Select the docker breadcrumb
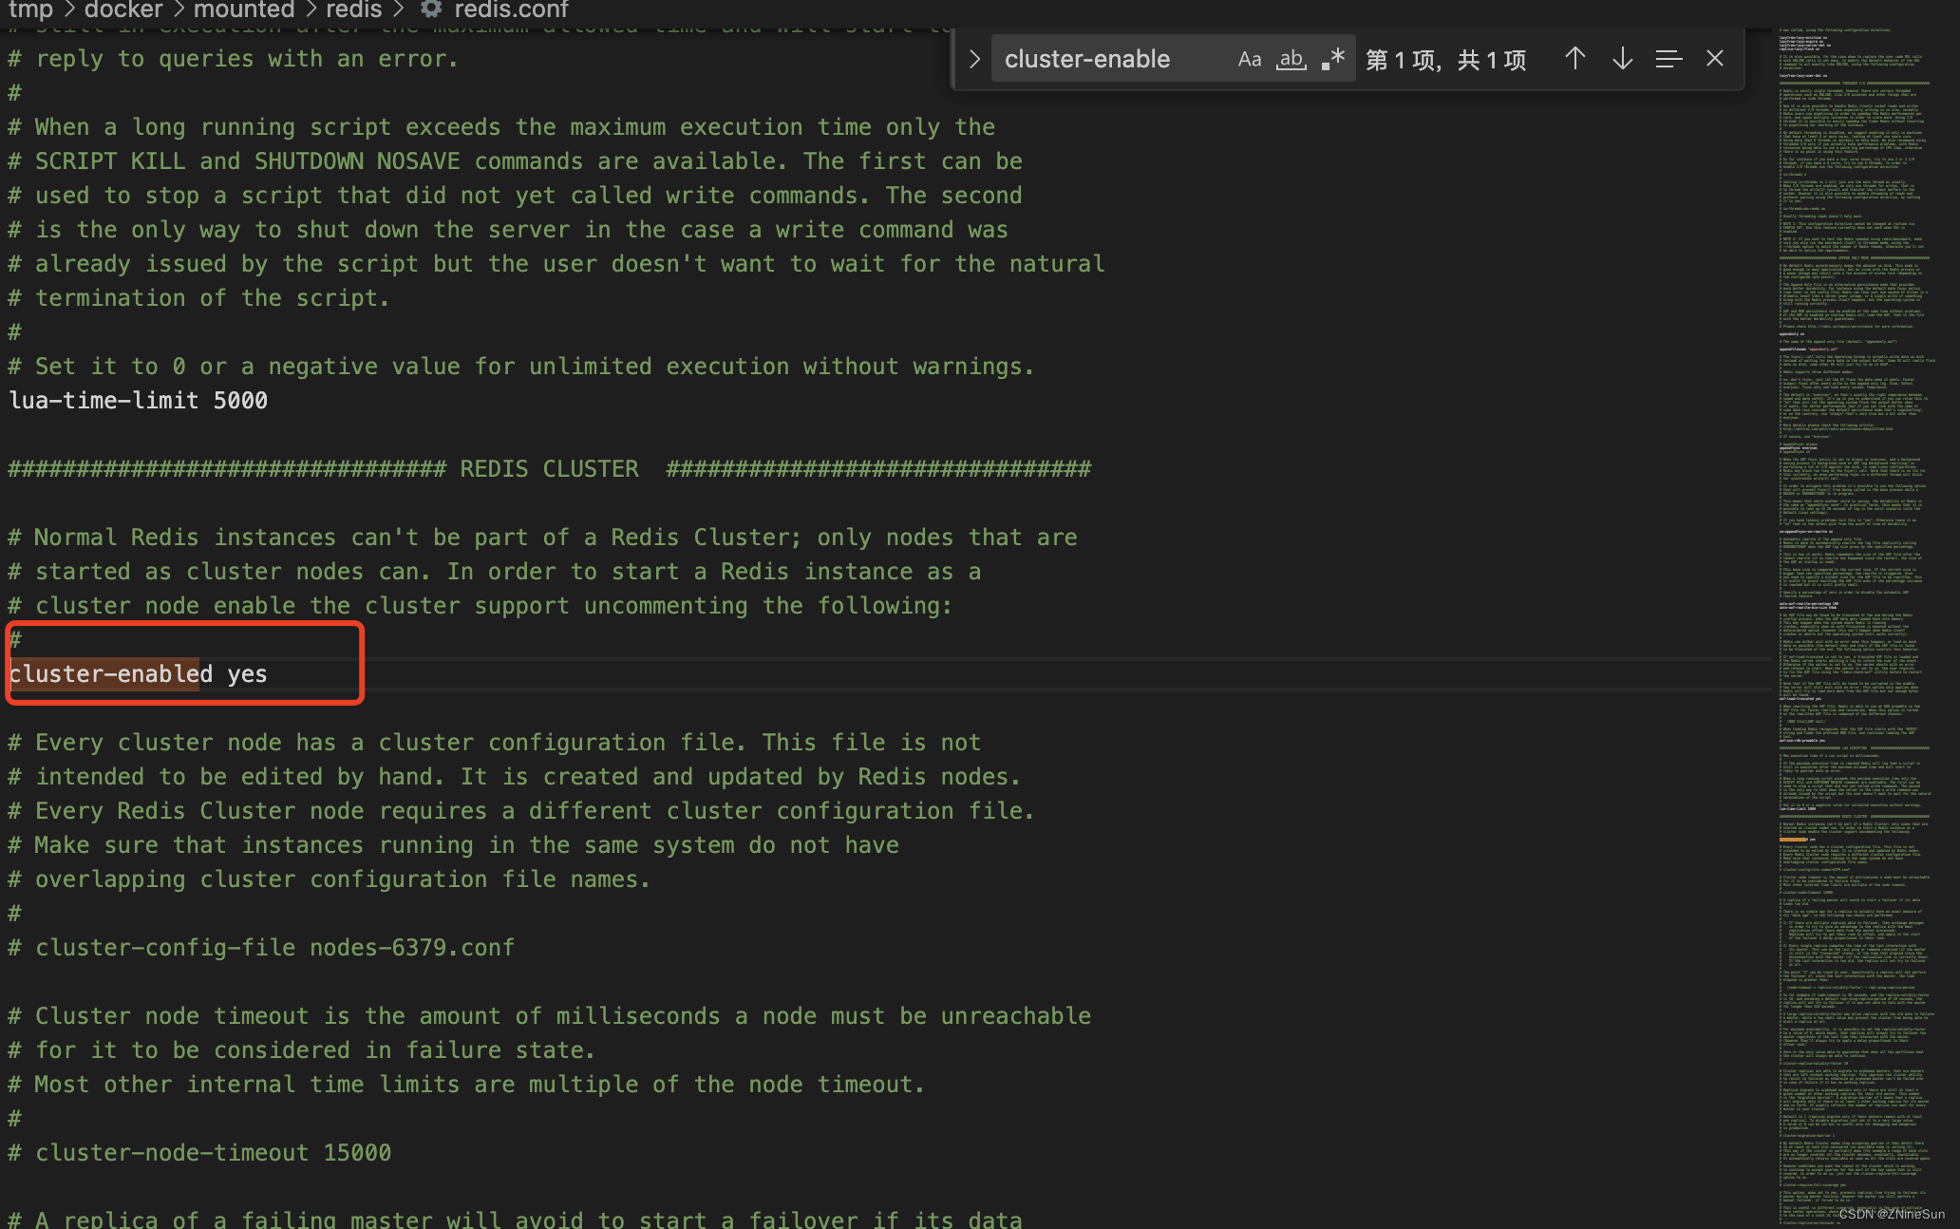The width and height of the screenshot is (1960, 1229). coord(123,10)
